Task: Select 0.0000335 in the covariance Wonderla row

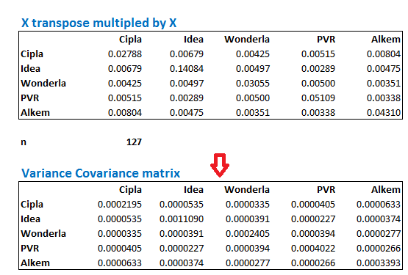Action: tap(120, 234)
